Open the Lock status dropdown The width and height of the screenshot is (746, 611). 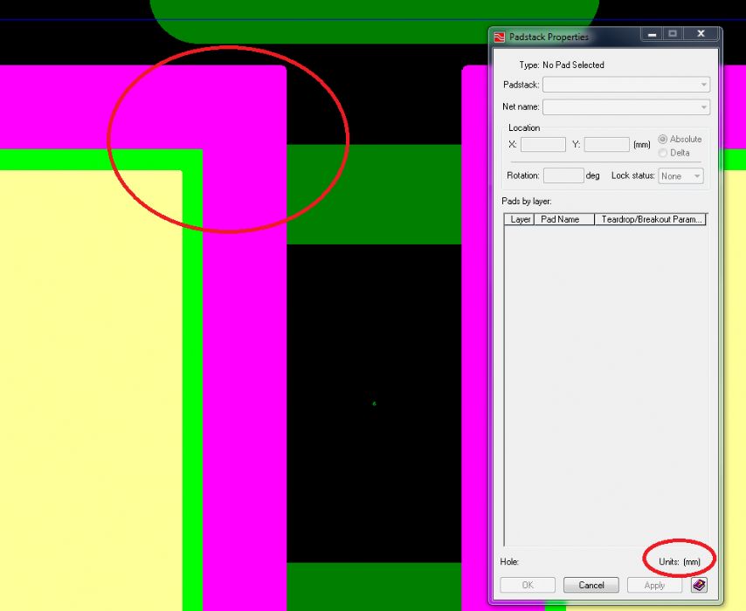680,176
